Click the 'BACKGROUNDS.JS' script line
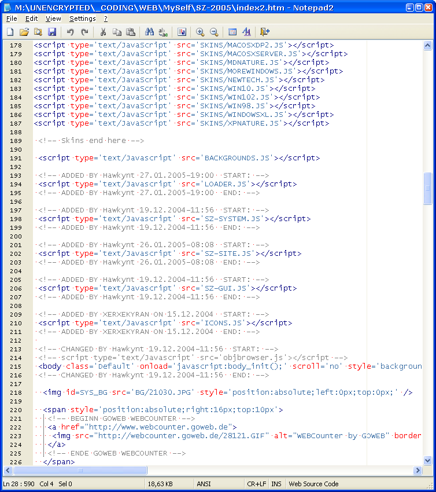The width and height of the screenshot is (436, 492). [x=179, y=158]
